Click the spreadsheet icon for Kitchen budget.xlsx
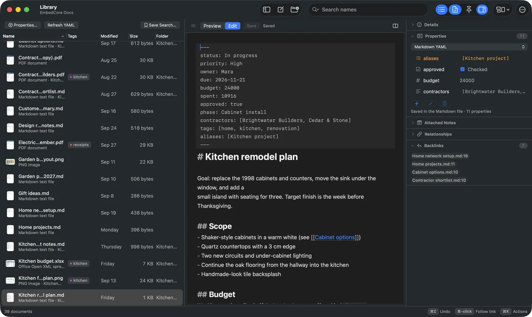This screenshot has width=532, height=317. [10, 264]
